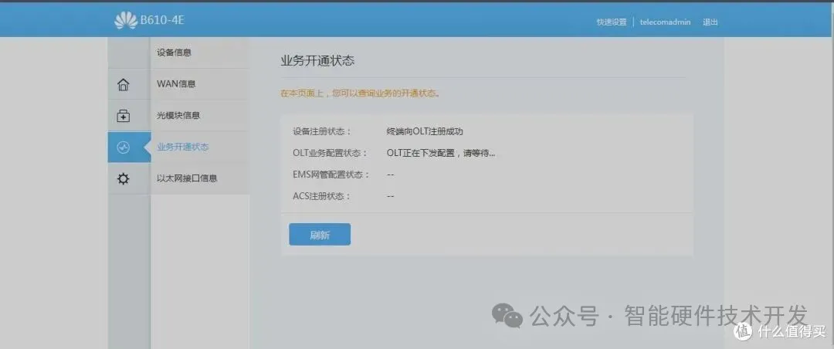Click the 业务开通状态 page heading

point(317,61)
